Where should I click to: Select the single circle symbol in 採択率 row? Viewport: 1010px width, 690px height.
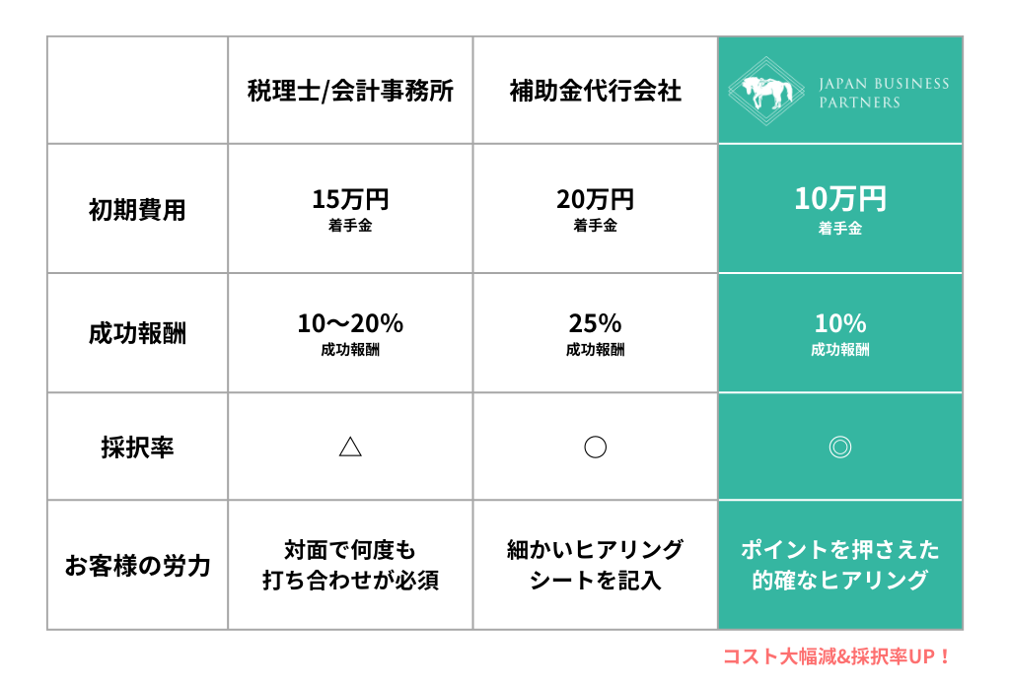coord(595,447)
